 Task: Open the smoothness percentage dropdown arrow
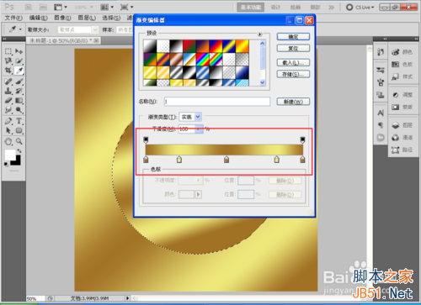click(199, 129)
